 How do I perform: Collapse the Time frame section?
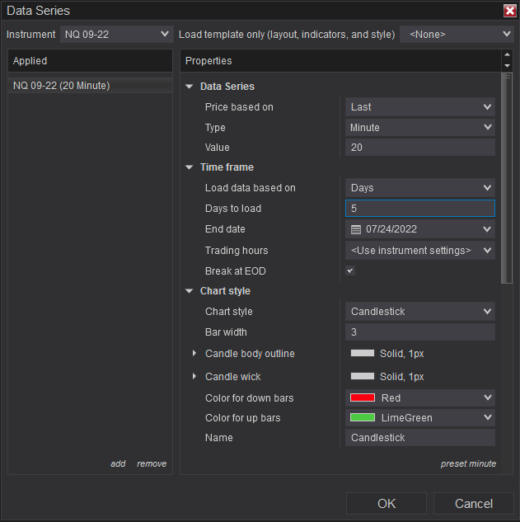coord(190,167)
